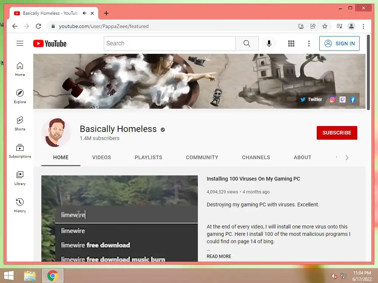Click the page vertical scrollbar
The height and width of the screenshot is (283, 378).
point(368,72)
